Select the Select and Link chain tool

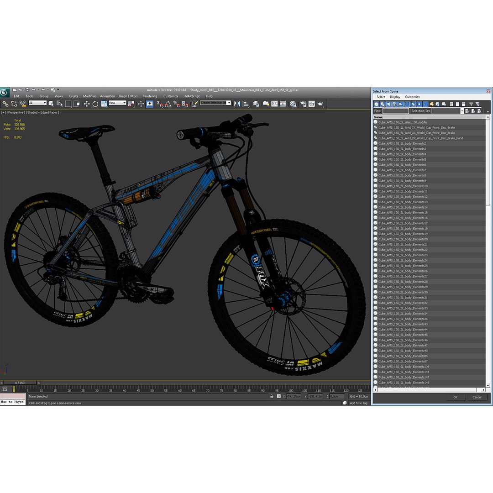pyautogui.click(x=5, y=104)
